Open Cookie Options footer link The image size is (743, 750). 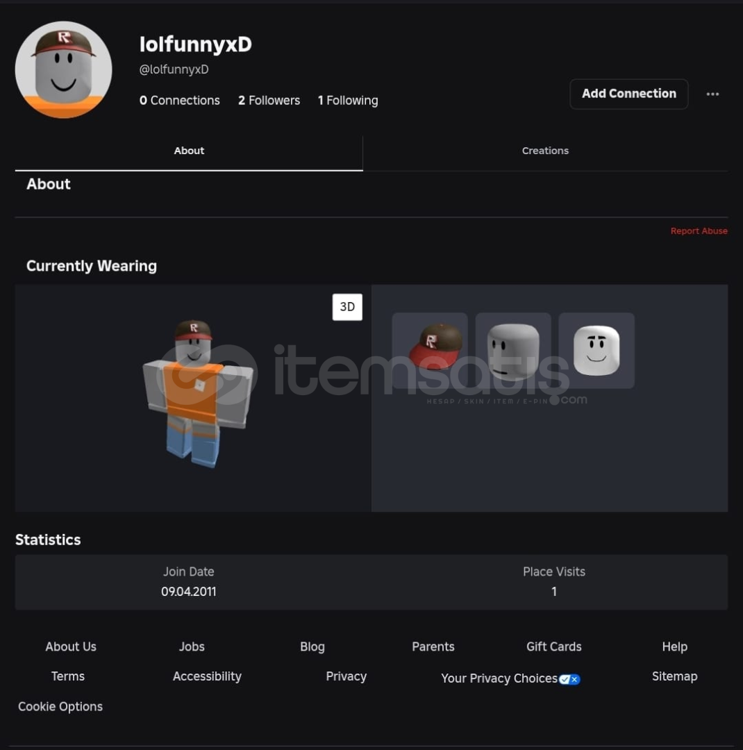(x=60, y=706)
